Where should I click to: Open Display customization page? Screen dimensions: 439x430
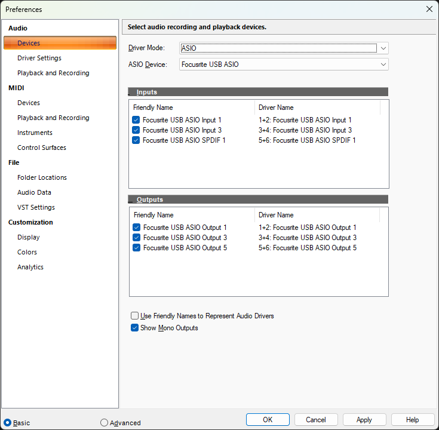[x=29, y=237]
